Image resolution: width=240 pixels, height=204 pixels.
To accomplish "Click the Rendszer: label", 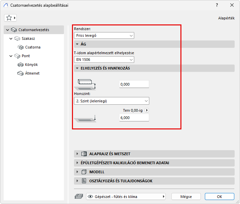I will pyautogui.click(x=82, y=29).
